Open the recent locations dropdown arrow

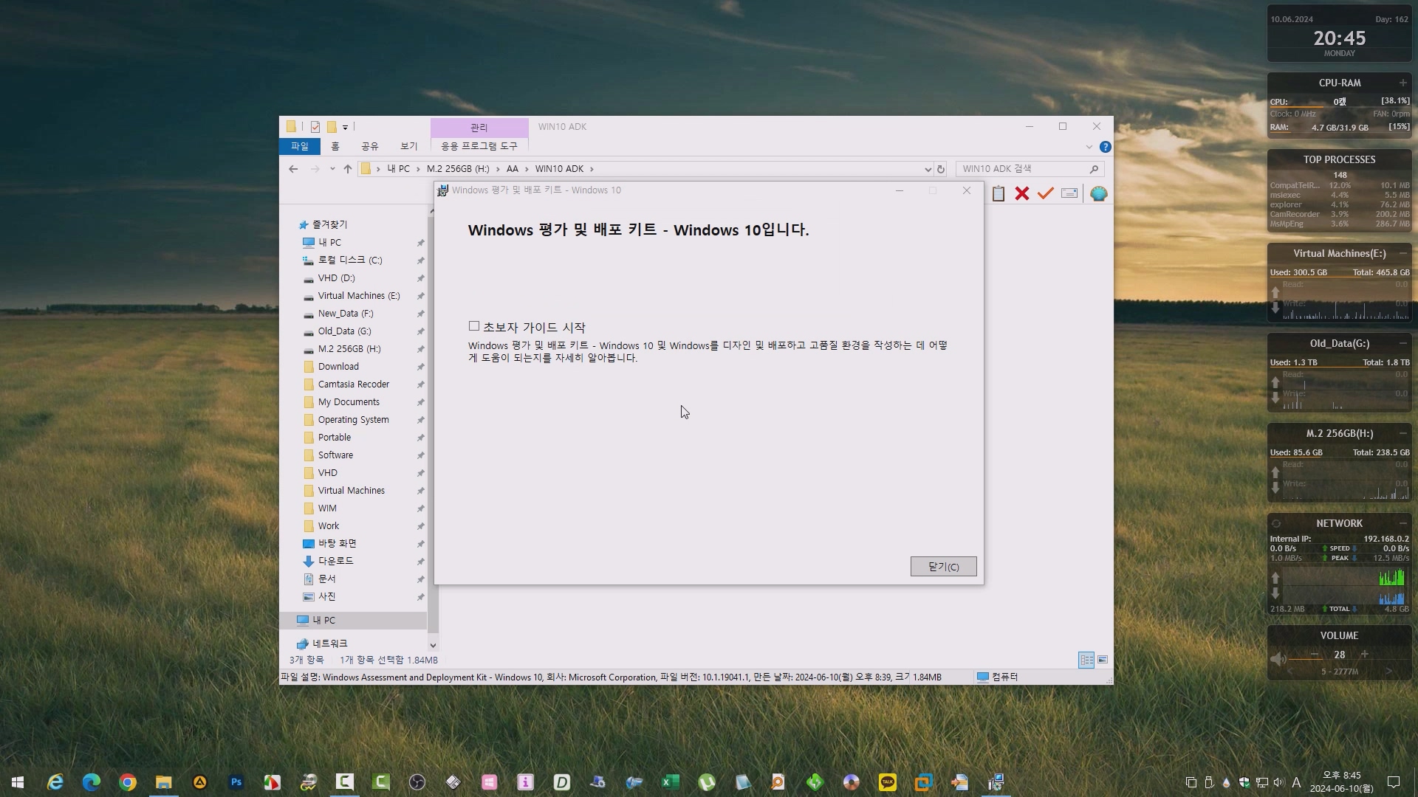point(332,169)
